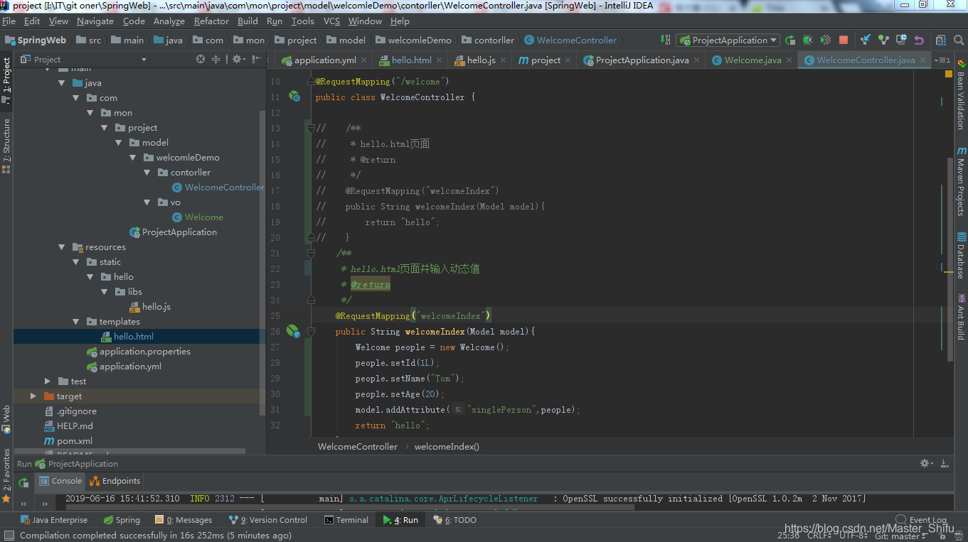This screenshot has height=542, width=968.
Task: Open the Endpoints tab in Run panel
Action: click(x=115, y=481)
